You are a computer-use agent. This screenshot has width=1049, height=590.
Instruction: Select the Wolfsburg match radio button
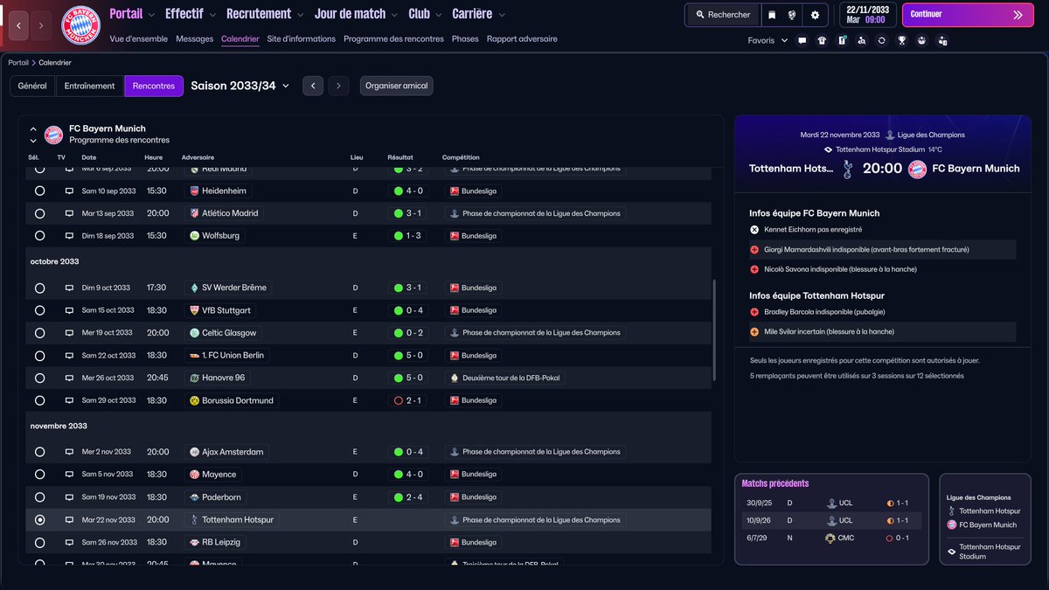pyautogui.click(x=39, y=236)
